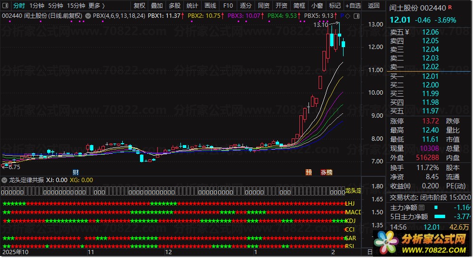Screen dimensions: 474x258
Task: Click the PBX1: 11.37 value
Action: coord(164,16)
